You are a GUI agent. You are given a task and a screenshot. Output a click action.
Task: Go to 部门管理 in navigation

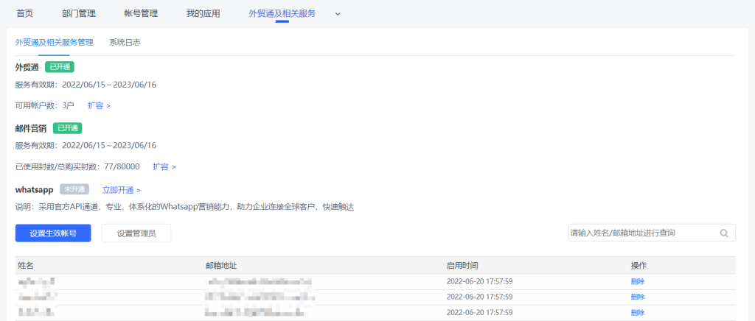pyautogui.click(x=79, y=13)
